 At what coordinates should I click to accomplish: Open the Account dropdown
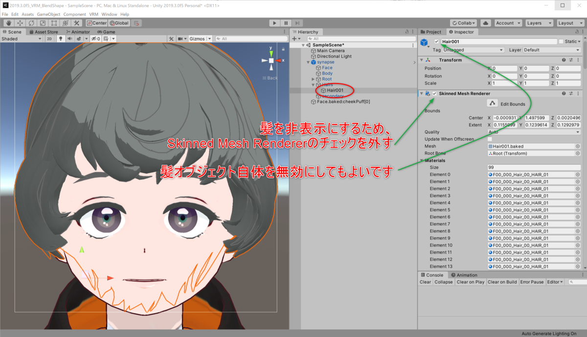pyautogui.click(x=508, y=23)
